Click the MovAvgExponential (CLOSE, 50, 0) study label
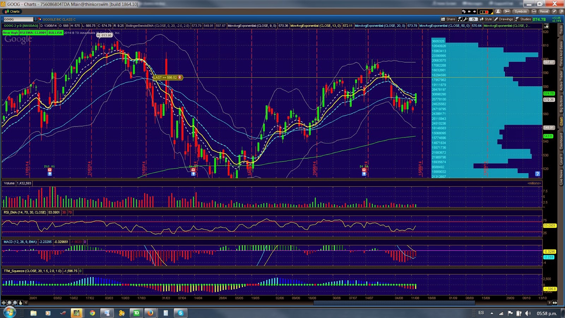Viewport: 565px width, 318px height. click(x=445, y=26)
